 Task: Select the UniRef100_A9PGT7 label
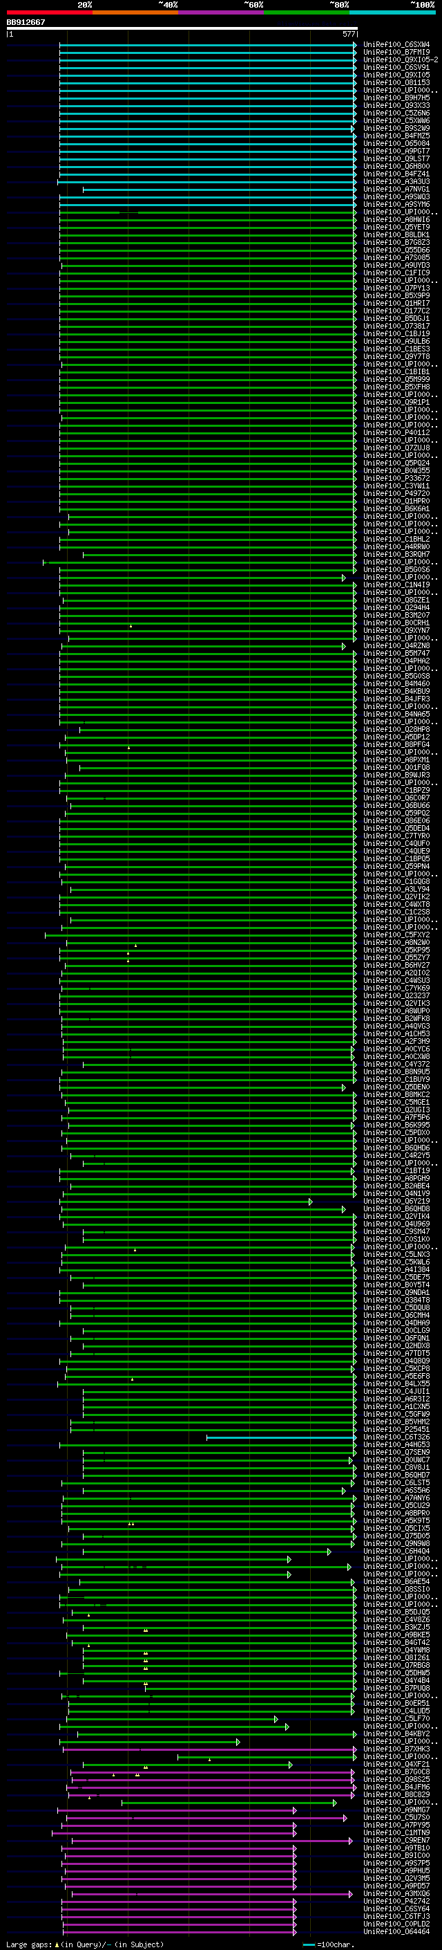tap(396, 151)
